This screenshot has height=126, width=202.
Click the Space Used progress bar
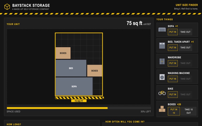tap(79, 108)
